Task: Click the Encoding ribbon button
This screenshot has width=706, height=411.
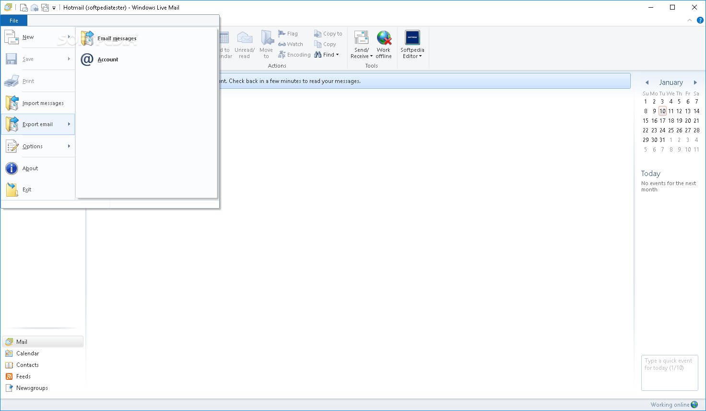Action: tap(294, 55)
